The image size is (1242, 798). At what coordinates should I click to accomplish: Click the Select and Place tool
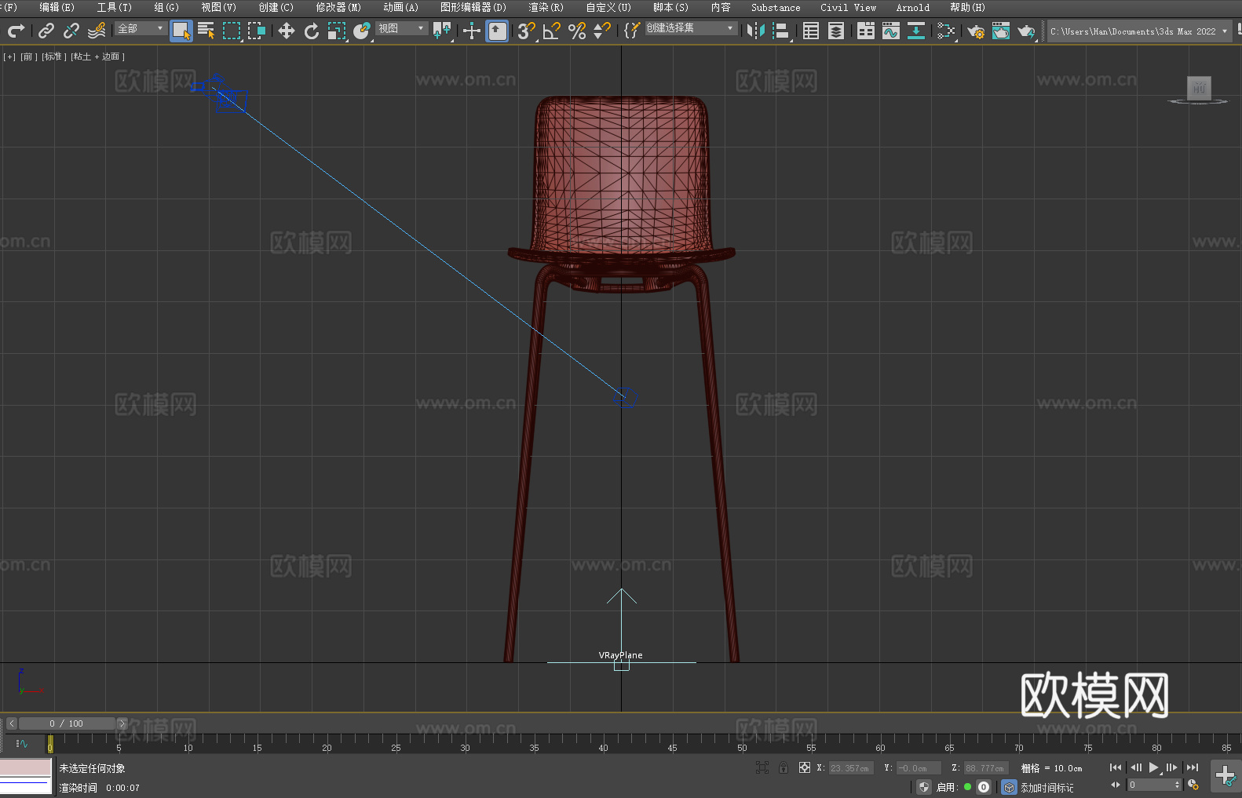click(x=362, y=31)
